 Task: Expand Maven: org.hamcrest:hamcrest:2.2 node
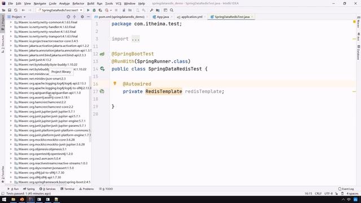pos(11,102)
